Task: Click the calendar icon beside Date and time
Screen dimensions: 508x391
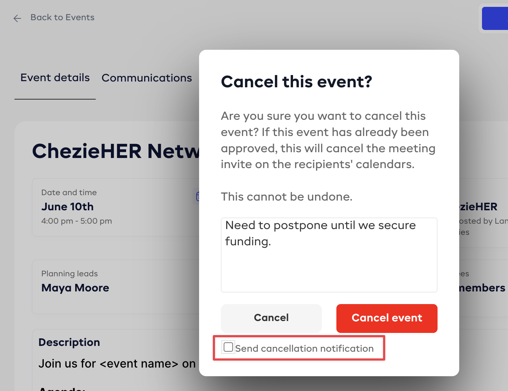Action: pos(198,196)
